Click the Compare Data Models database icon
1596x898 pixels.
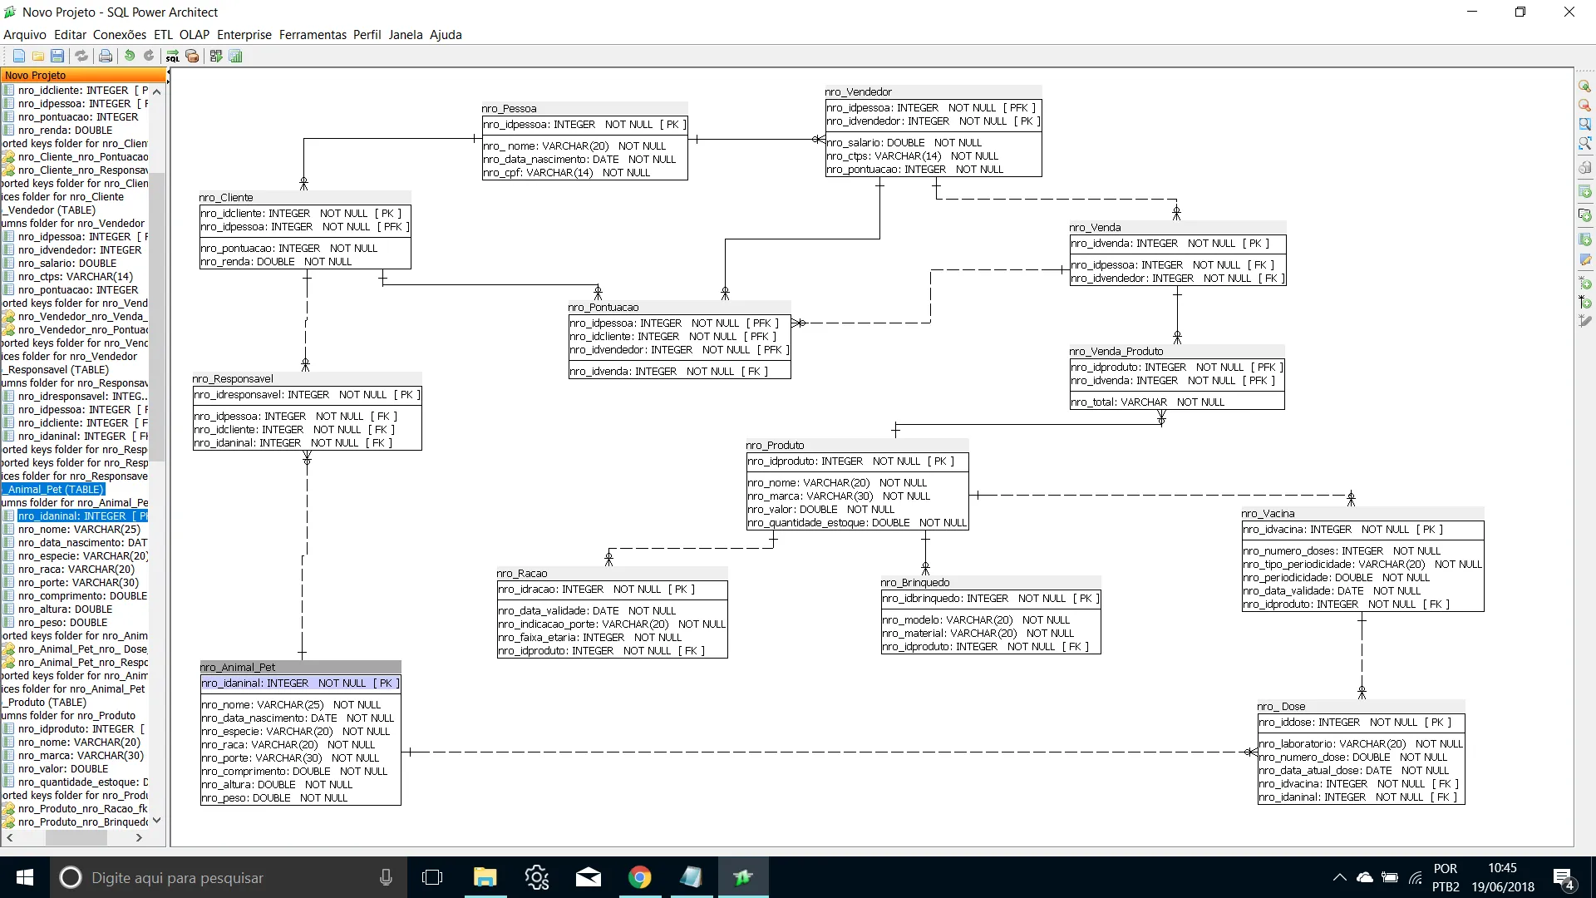192,56
